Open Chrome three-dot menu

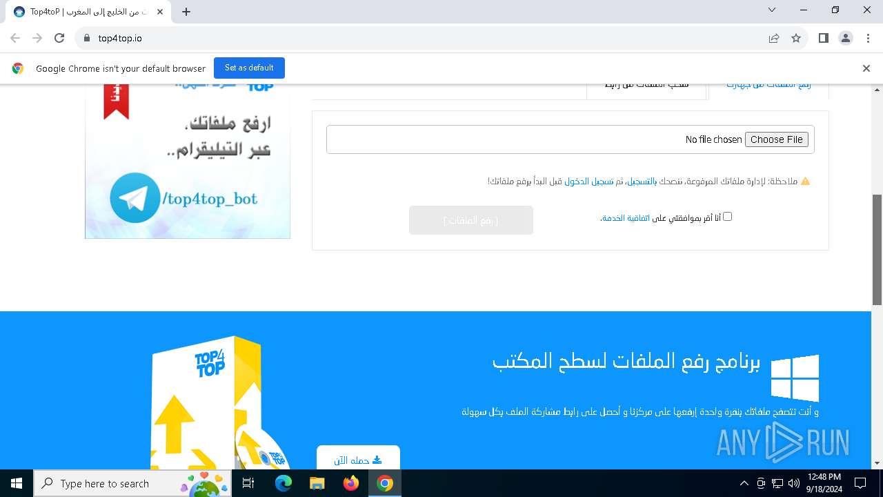click(868, 38)
